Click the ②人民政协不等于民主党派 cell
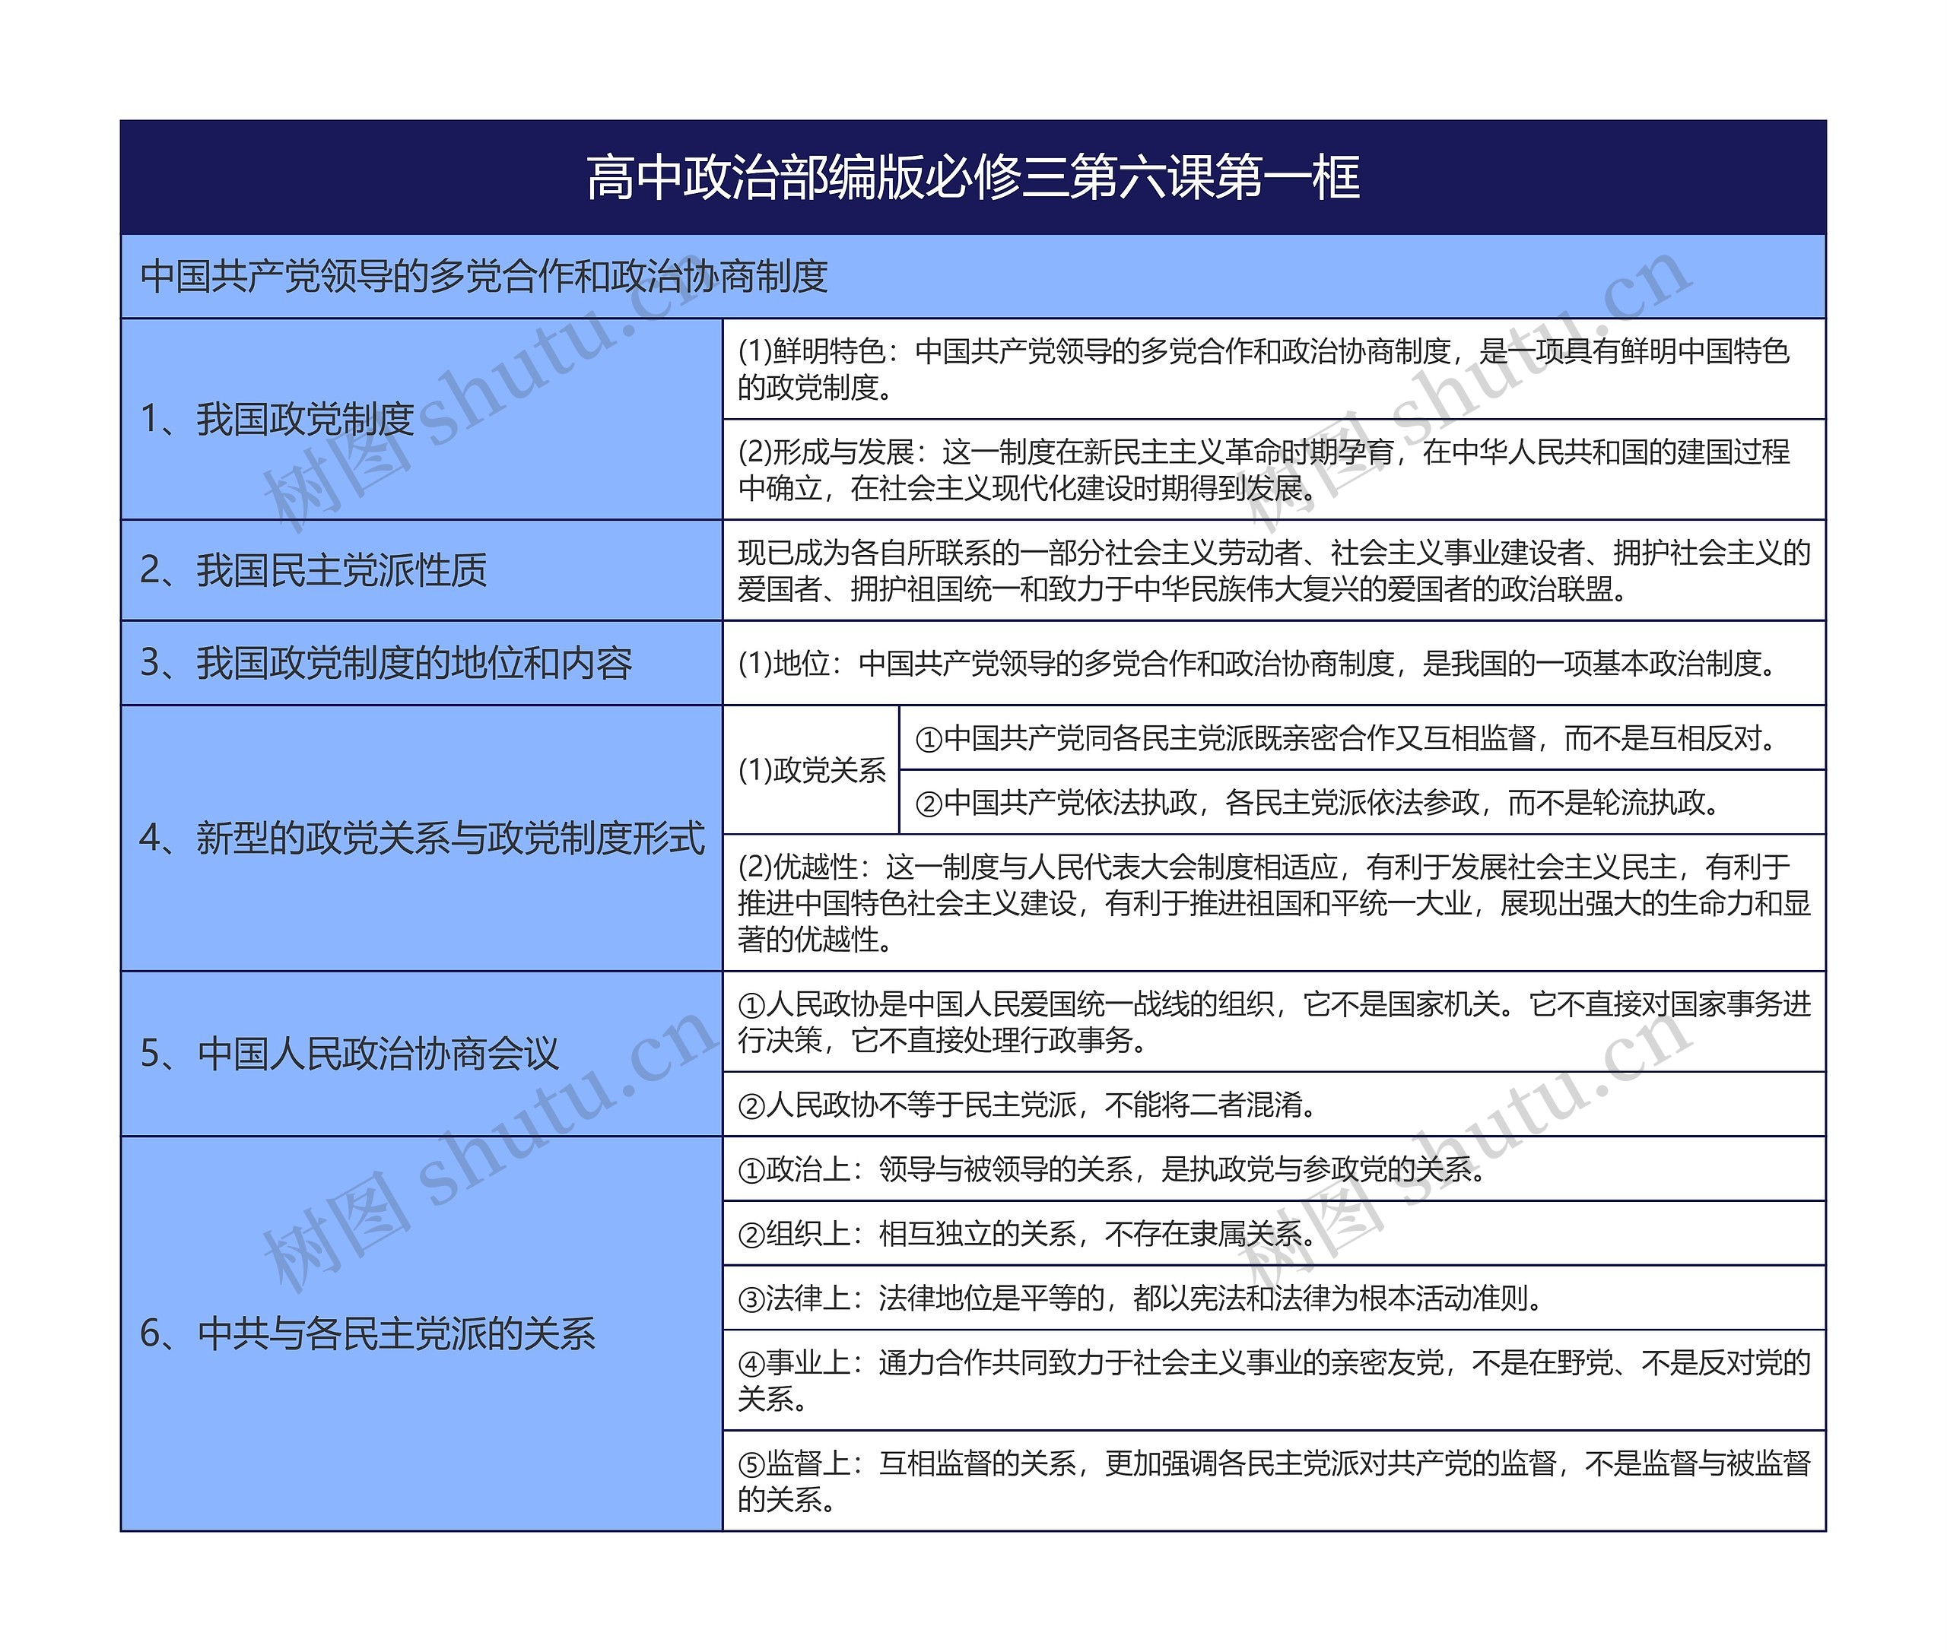Screen dimensions: 1947x1652 [x=1274, y=1105]
